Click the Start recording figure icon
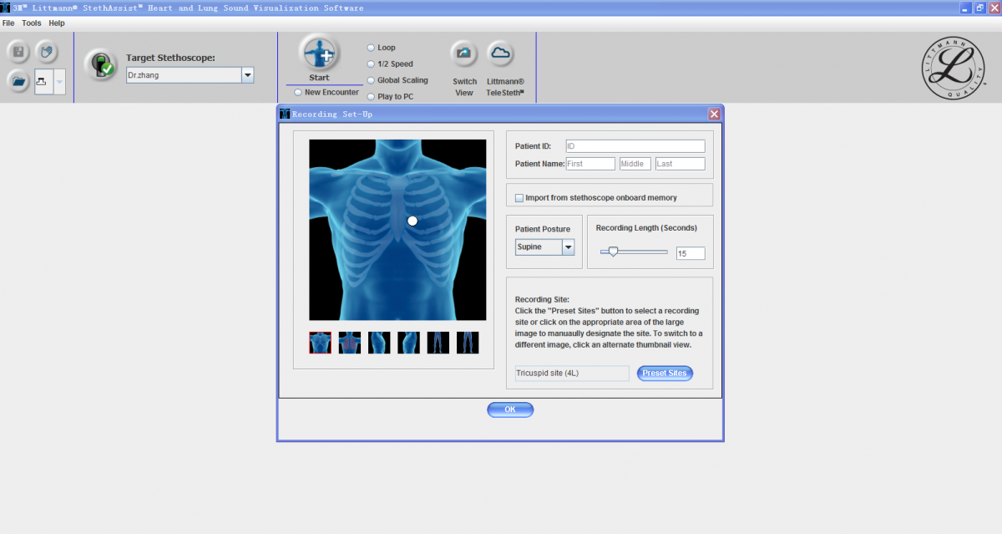 point(320,53)
